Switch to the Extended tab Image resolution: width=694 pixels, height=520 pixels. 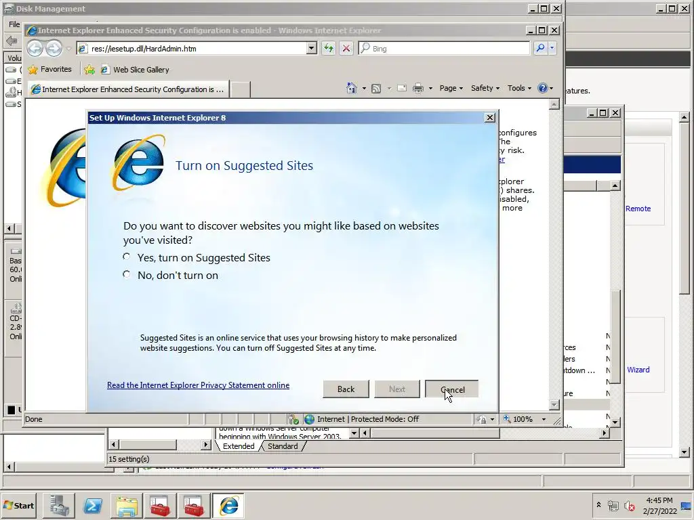point(239,446)
